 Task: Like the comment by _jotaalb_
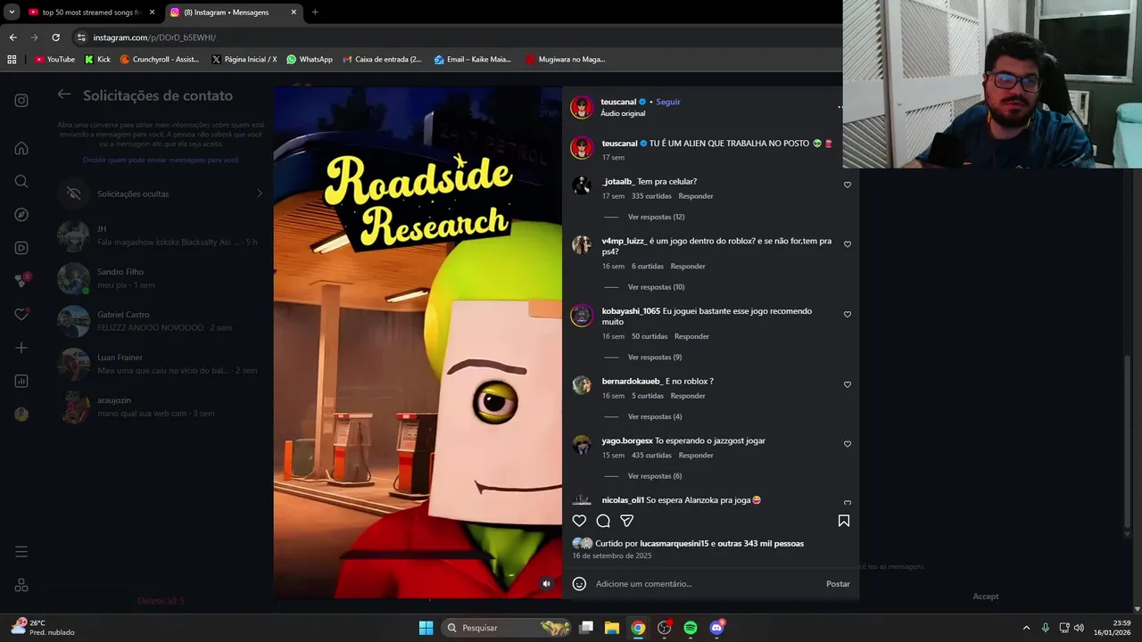pyautogui.click(x=848, y=185)
